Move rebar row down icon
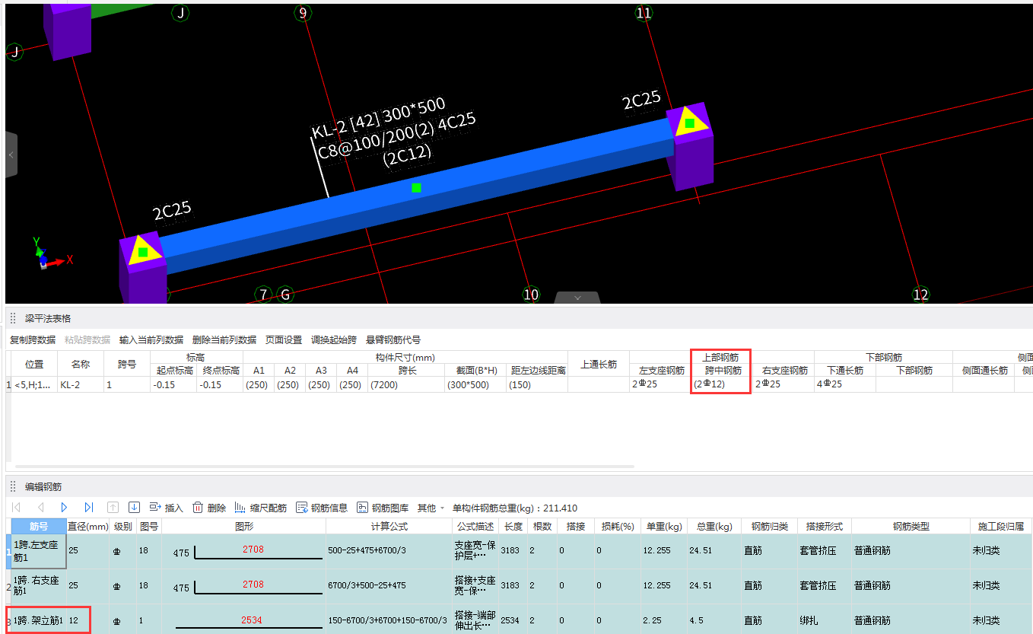This screenshot has width=1033, height=634. click(x=135, y=507)
